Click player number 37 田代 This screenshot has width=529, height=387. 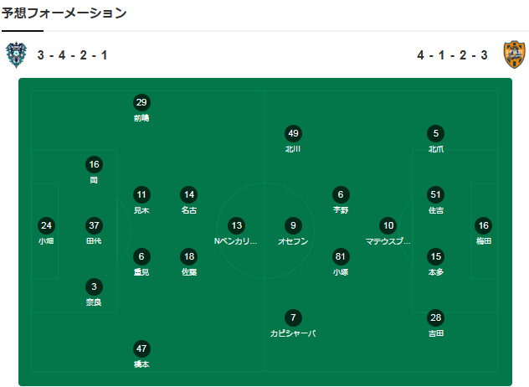(x=95, y=225)
